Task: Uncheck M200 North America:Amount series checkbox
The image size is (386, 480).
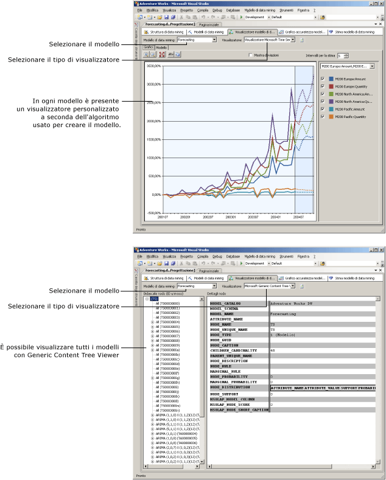Action: [322, 94]
